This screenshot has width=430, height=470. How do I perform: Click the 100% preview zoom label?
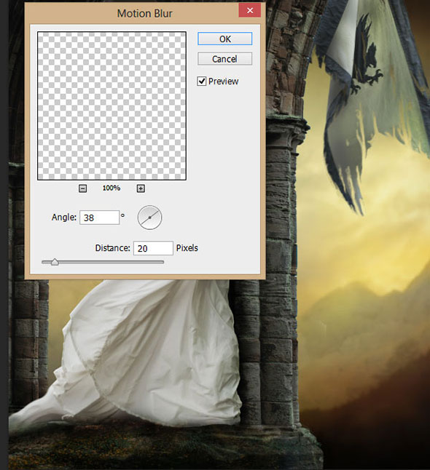112,188
